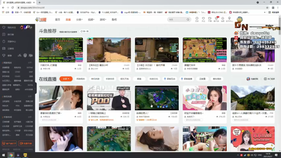Click the shield esports logo beside 赛事

click(x=25, y=55)
